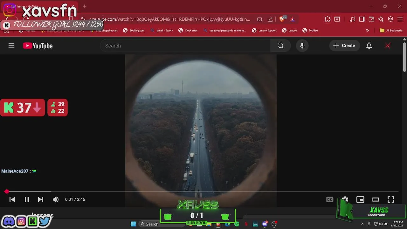
Task: Open a new browser tab
Action: [x=85, y=6]
